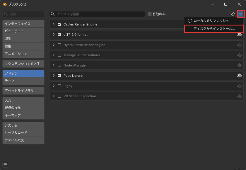246x170 pixels.
Task: Click the Blender icon on the Rigify row
Action: click(239, 86)
